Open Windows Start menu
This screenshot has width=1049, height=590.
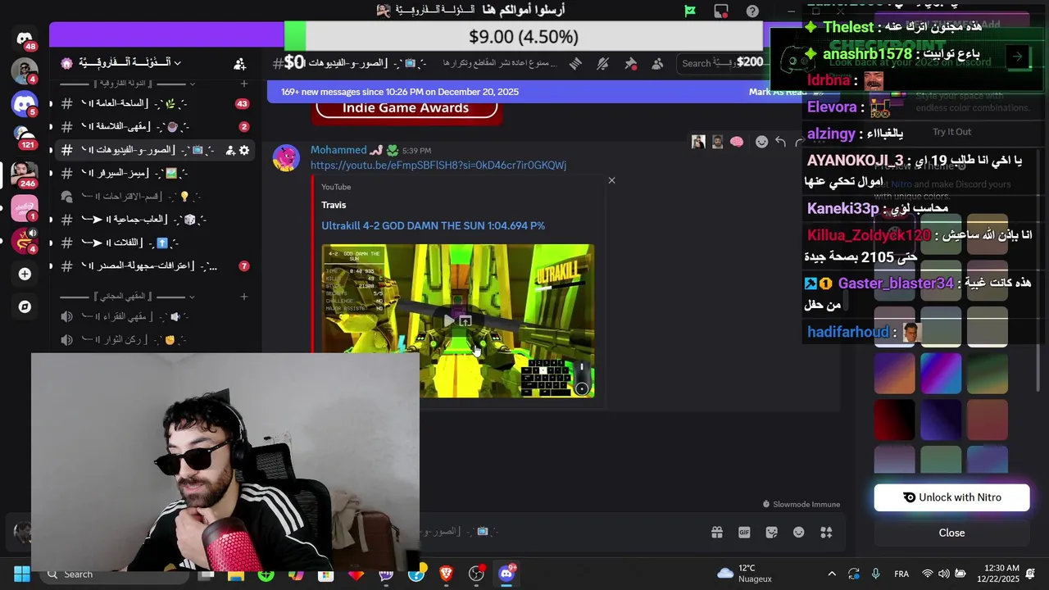pos(22,574)
